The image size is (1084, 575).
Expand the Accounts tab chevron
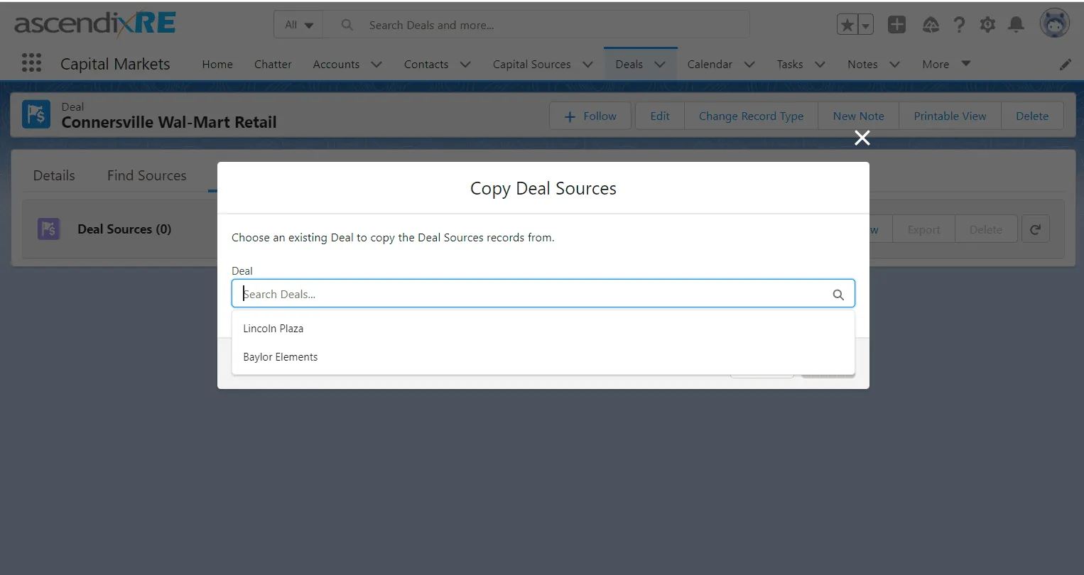click(x=376, y=65)
